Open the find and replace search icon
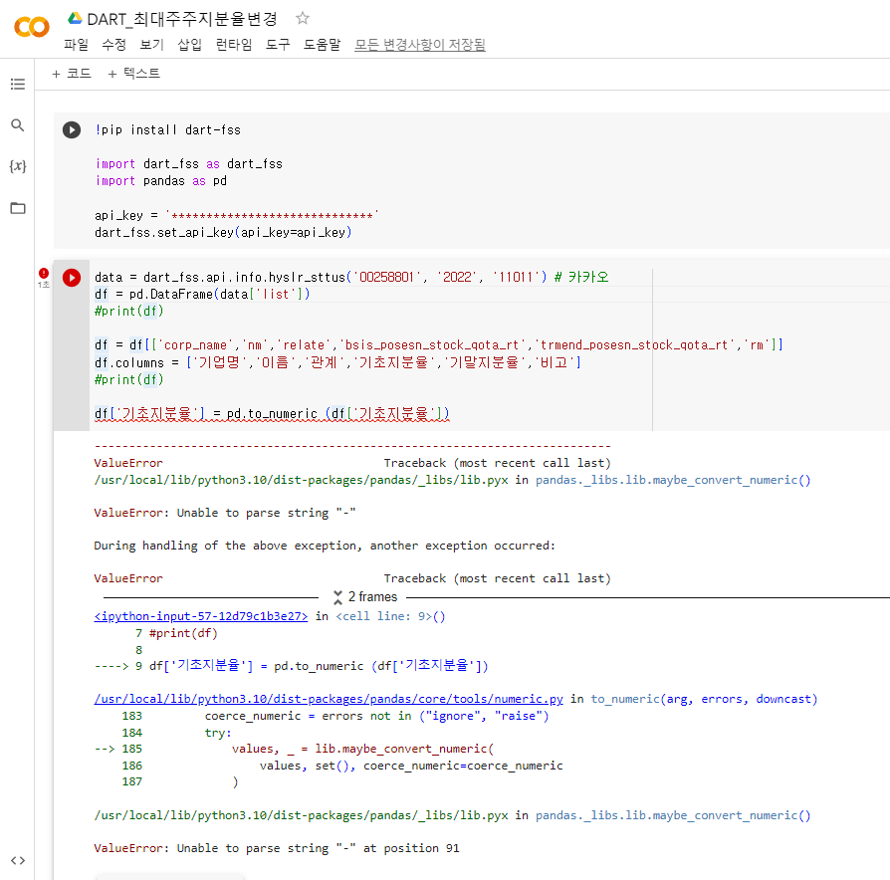Screen dimensions: 890x880 tap(18, 124)
